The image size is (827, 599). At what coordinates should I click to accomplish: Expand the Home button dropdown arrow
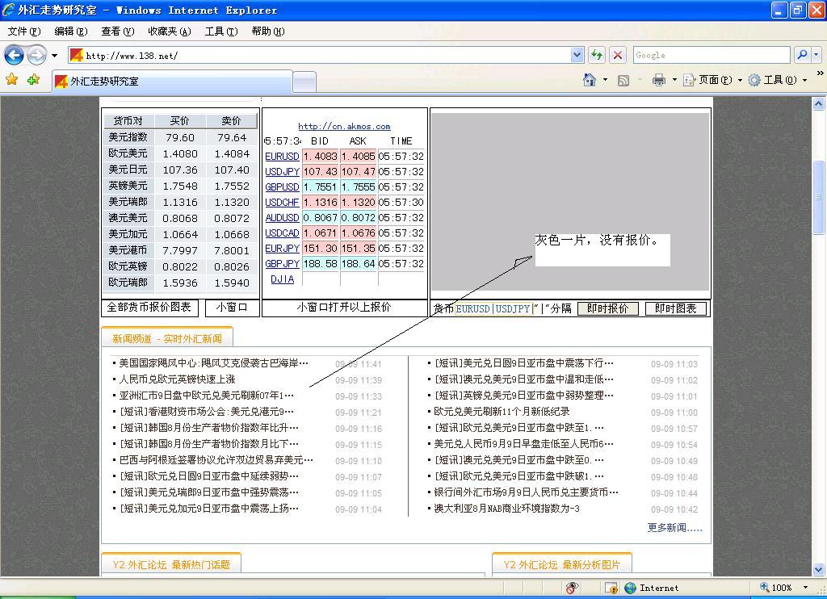coord(605,80)
